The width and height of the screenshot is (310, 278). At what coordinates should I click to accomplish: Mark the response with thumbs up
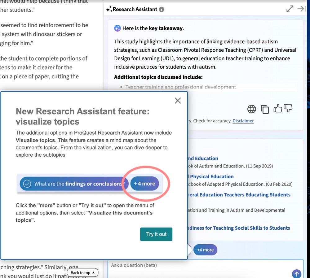(278, 109)
